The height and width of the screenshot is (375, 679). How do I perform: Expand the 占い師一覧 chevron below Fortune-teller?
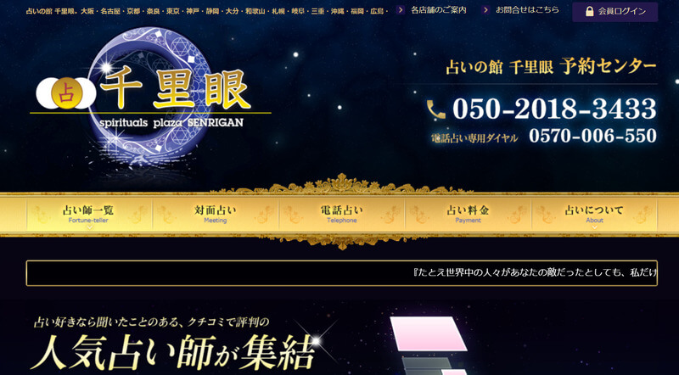click(90, 227)
